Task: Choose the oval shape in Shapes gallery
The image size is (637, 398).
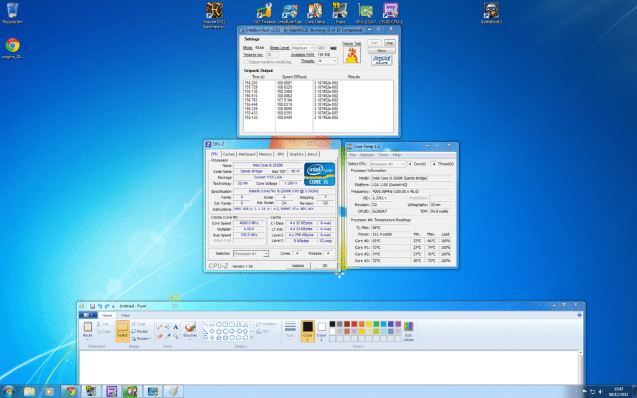Action: coord(219,325)
